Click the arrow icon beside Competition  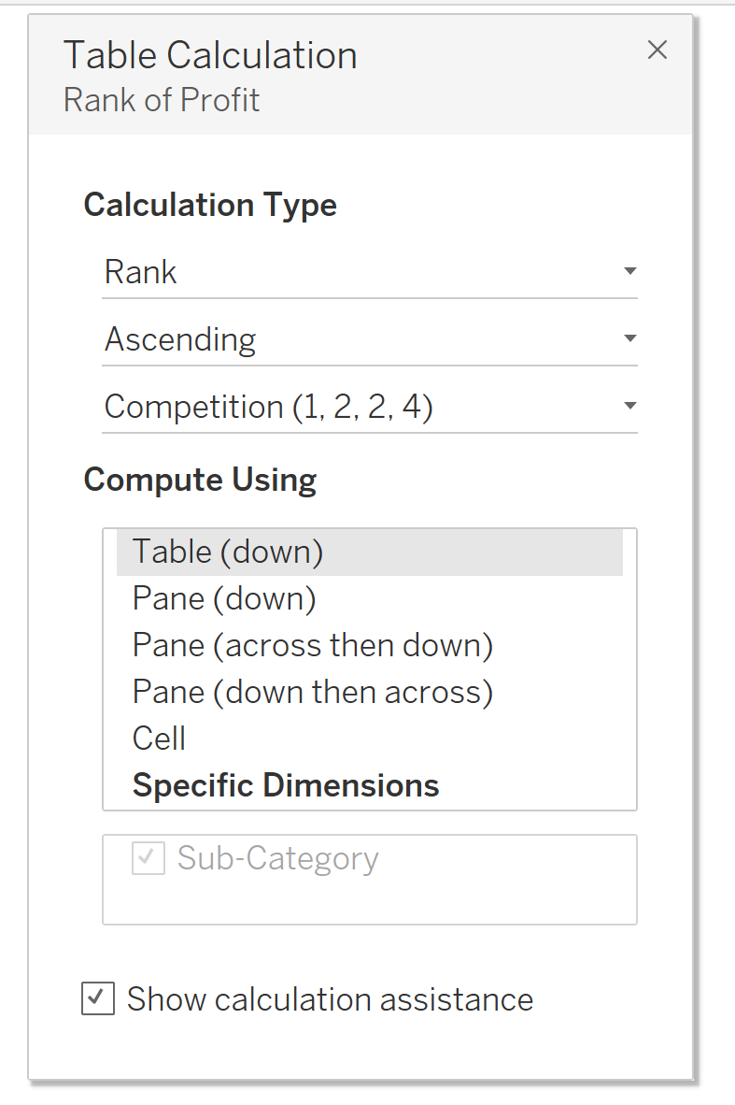click(630, 407)
